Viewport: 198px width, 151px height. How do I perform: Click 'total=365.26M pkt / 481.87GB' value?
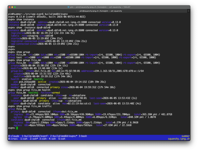pos(153,114)
